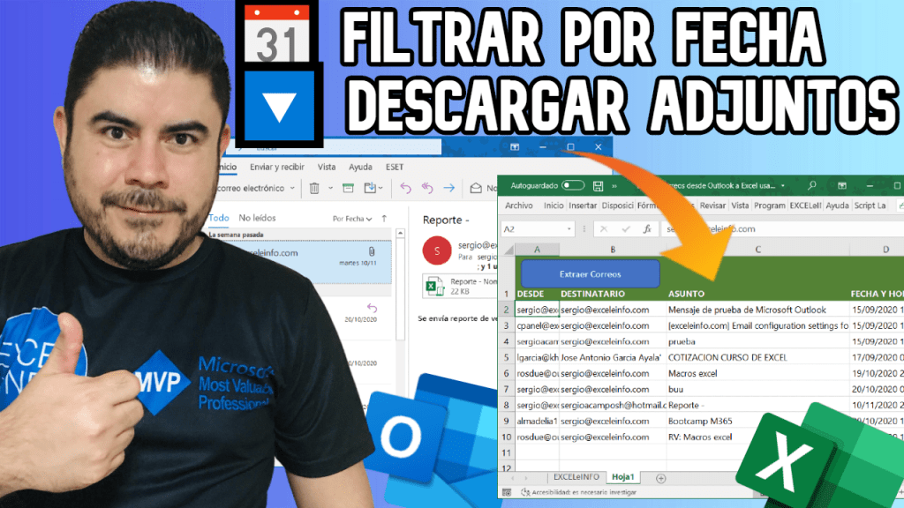Image resolution: width=904 pixels, height=508 pixels.
Task: Open the Delete button dropdown arrow in Outlook
Action: click(x=330, y=189)
